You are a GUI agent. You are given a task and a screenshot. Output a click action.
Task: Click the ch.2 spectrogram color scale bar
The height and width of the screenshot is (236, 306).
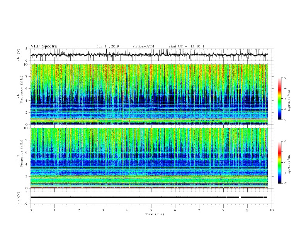pos(279,162)
